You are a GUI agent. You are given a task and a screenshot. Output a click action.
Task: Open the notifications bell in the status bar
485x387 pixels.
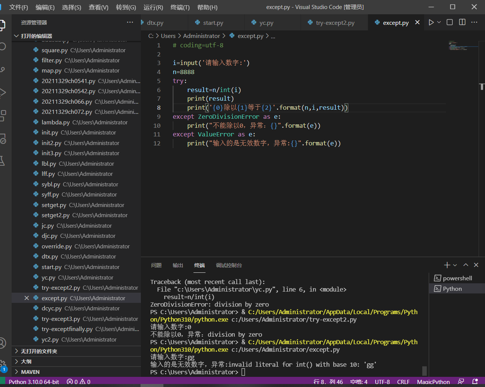point(475,382)
